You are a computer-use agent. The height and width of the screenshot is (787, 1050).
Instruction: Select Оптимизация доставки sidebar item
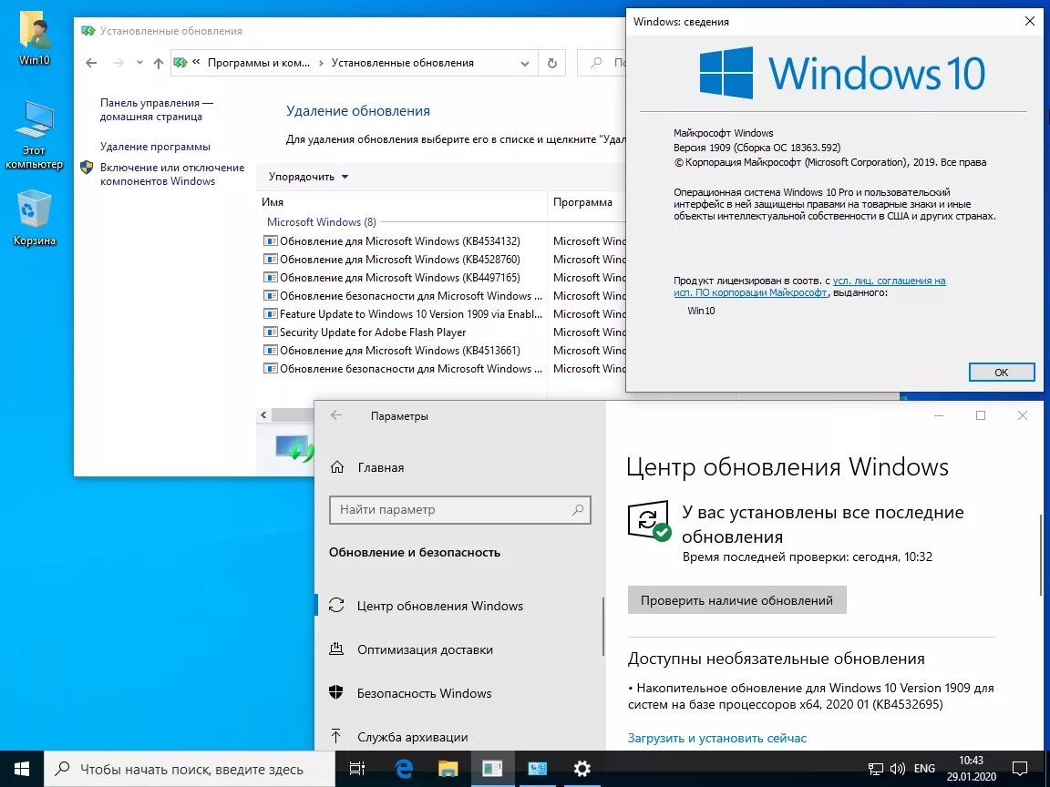(x=459, y=649)
